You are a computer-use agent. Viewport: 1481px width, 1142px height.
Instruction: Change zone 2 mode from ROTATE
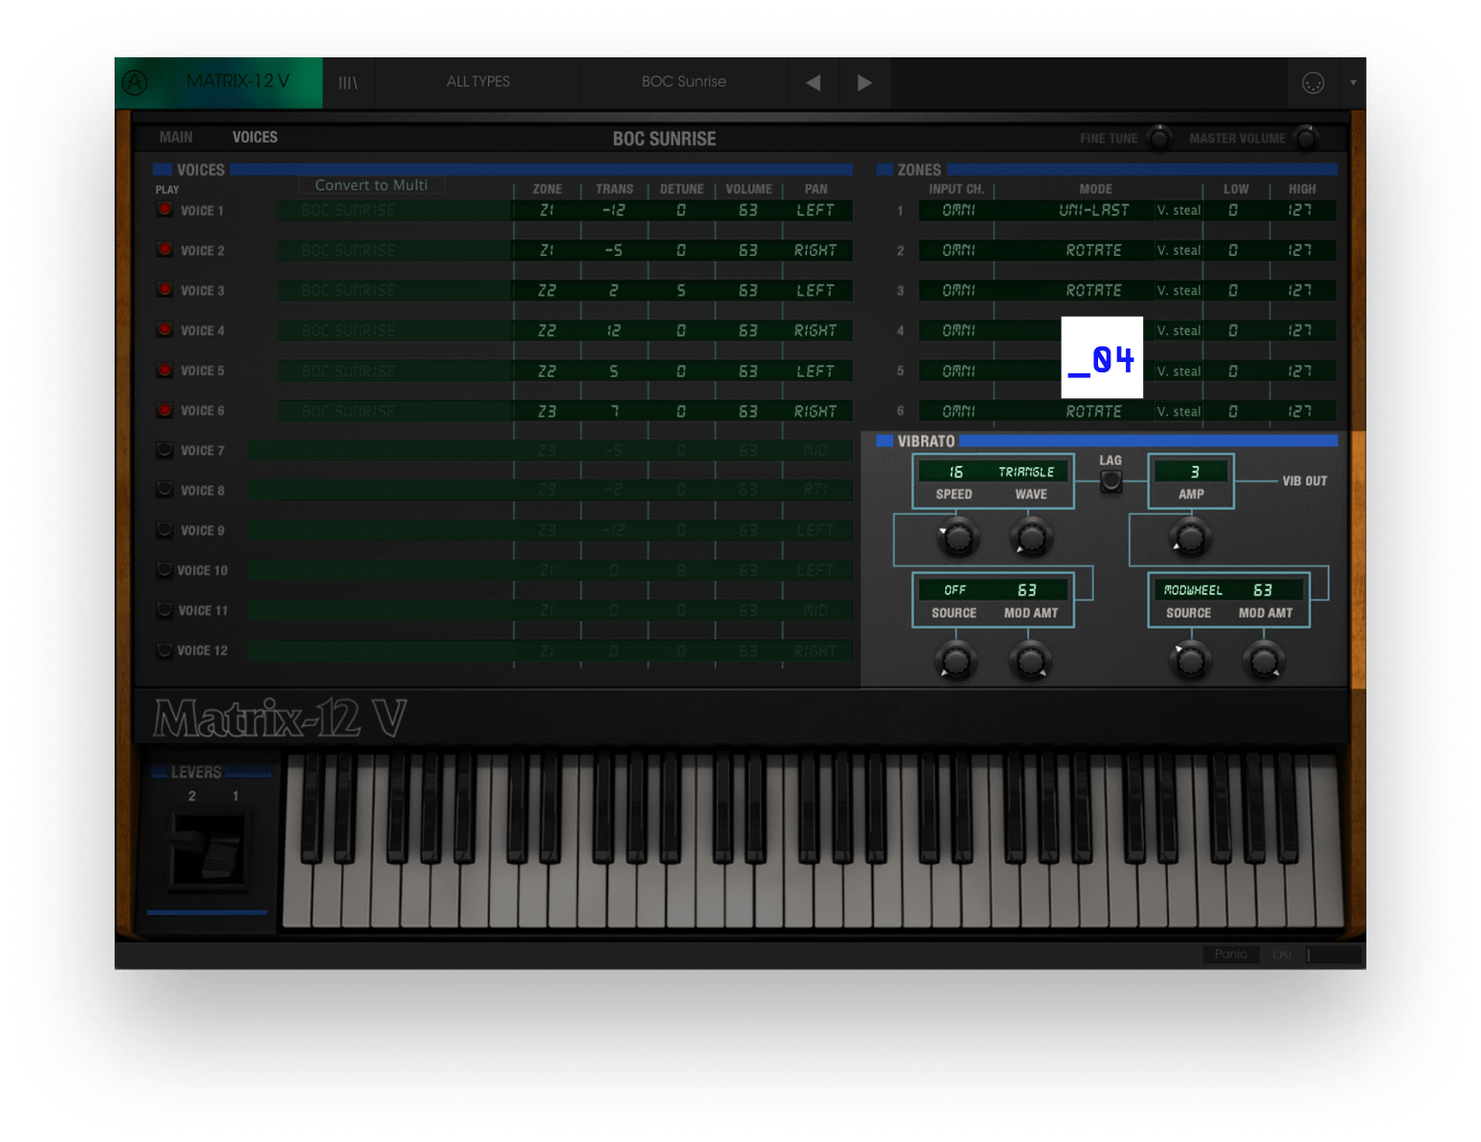[x=1094, y=250]
